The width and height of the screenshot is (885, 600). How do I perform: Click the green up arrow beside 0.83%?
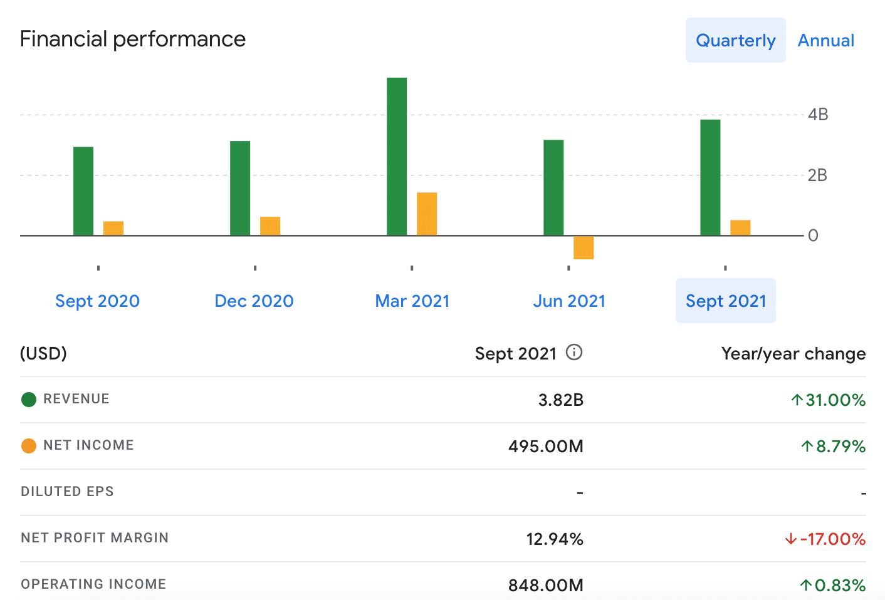(x=805, y=586)
